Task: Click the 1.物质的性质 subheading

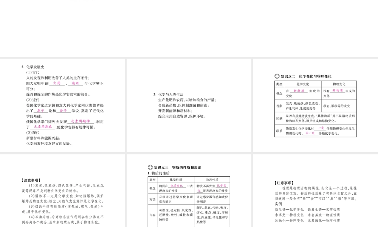Action: [x=159, y=172]
